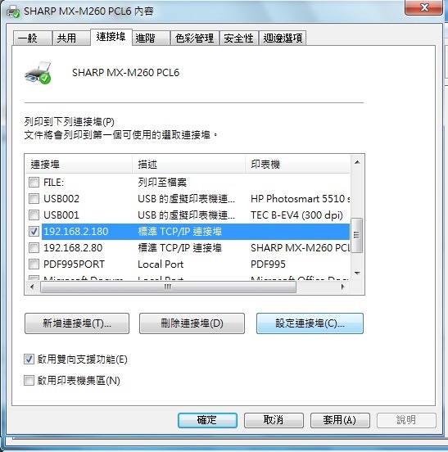Open the 色彩管理 tab
This screenshot has height=452, width=448.
[195, 38]
